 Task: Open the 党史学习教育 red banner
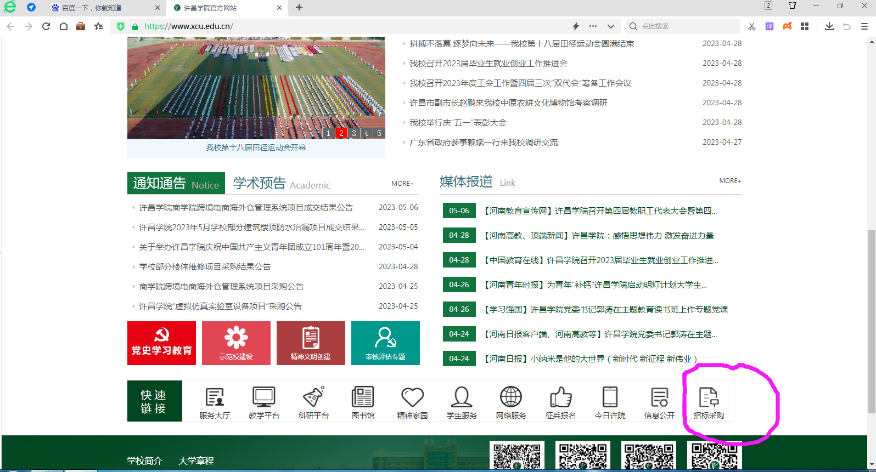pos(161,343)
